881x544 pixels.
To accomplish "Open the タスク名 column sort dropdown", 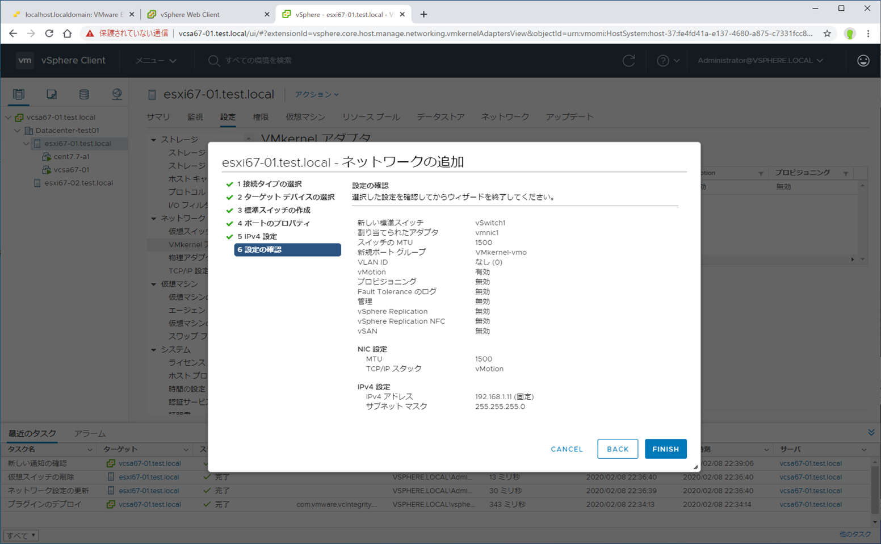I will 90,450.
